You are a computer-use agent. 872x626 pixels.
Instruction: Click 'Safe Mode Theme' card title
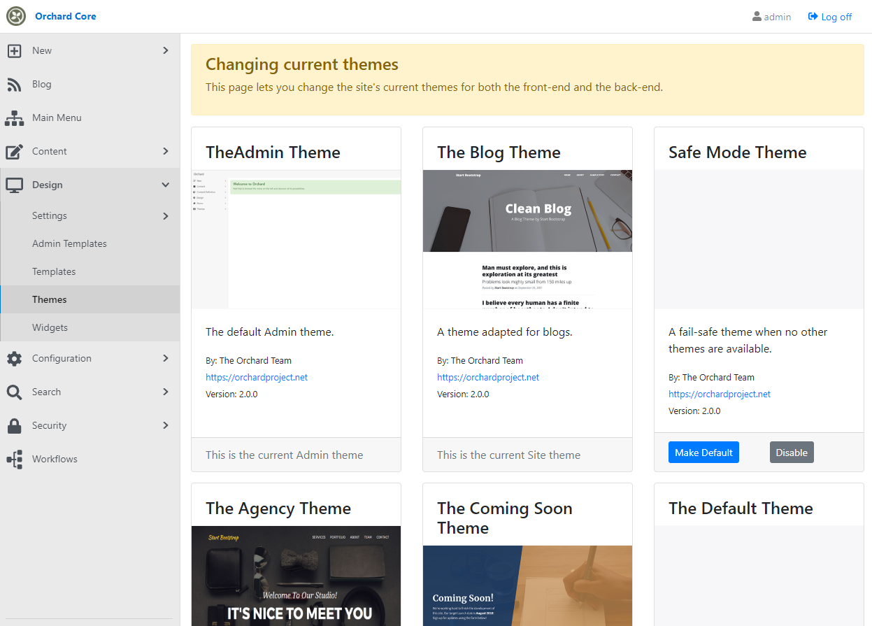tap(737, 152)
